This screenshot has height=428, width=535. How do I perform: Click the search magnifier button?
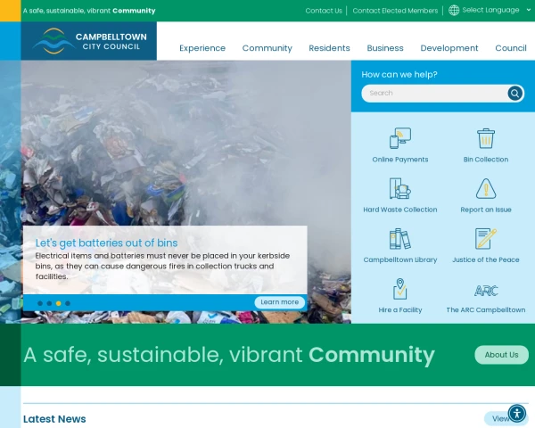click(514, 93)
